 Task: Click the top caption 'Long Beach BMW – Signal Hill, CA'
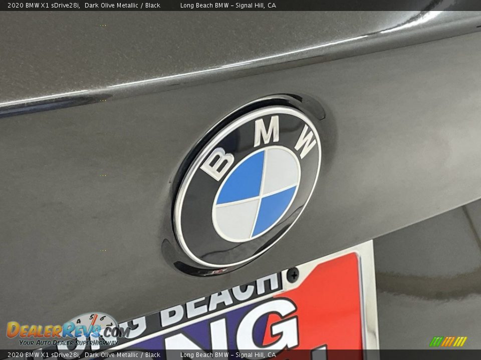pos(228,5)
